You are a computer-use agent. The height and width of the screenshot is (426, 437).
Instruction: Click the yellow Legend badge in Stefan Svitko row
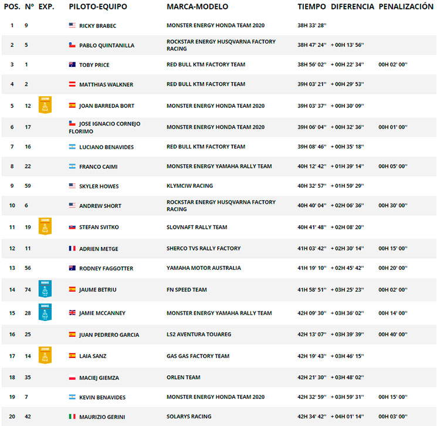click(45, 226)
